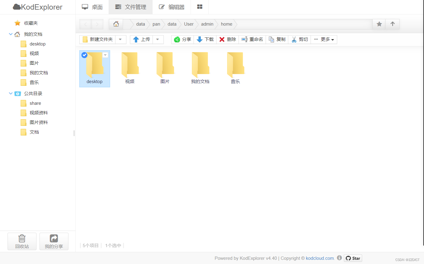
Task: Open the 更多 more dropdown
Action: pos(324,39)
